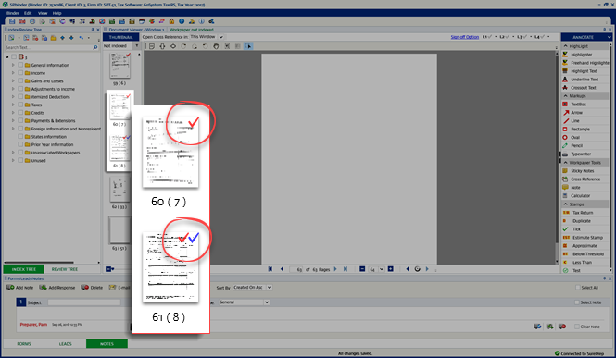Tick the Clear Note checkbox

[577, 327]
